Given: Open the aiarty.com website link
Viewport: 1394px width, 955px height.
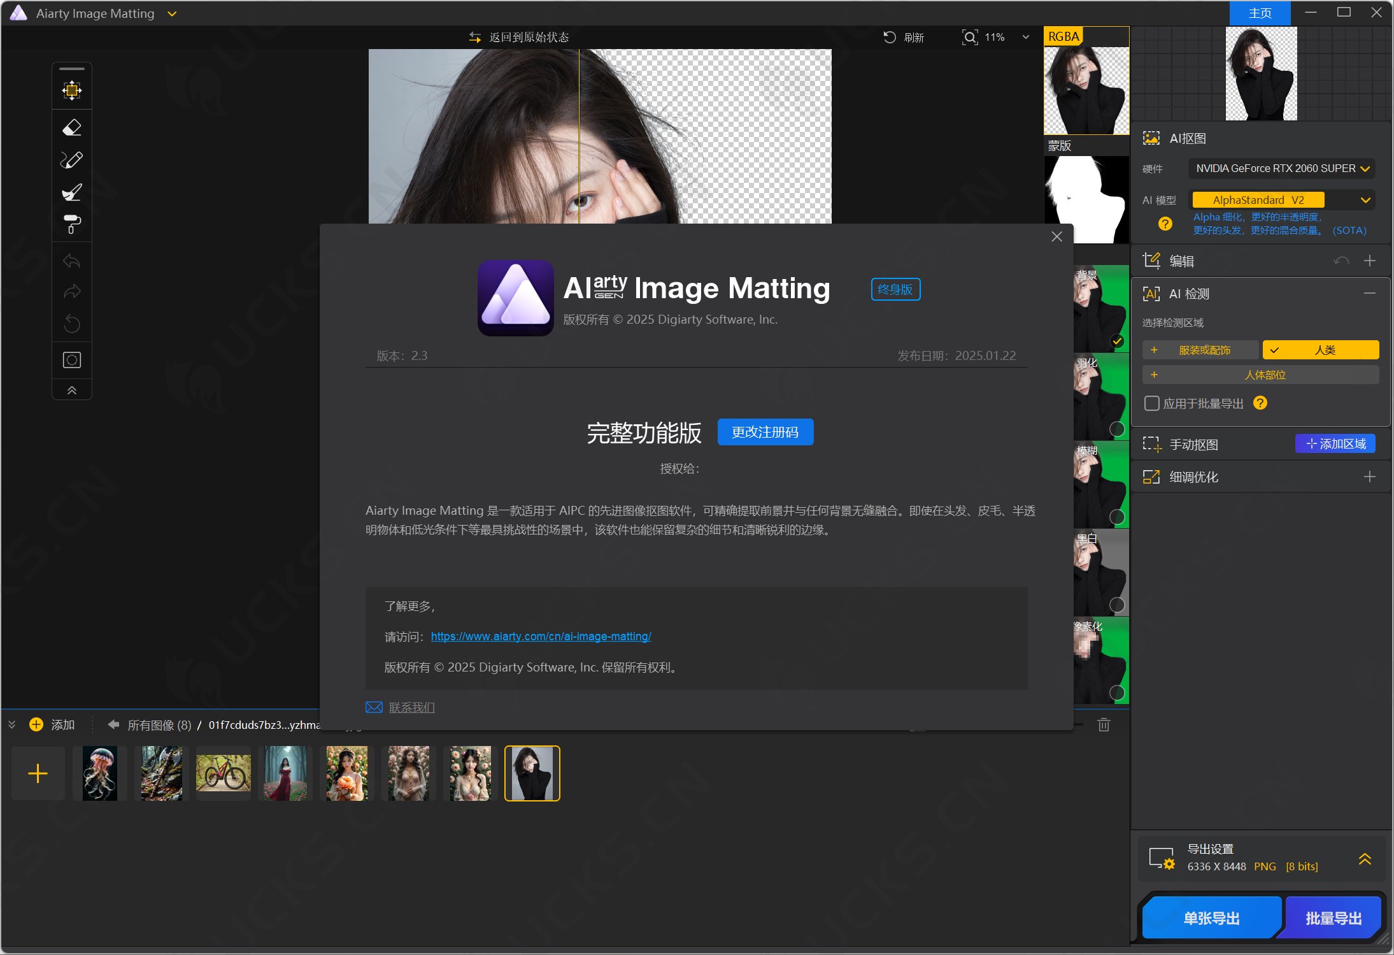Looking at the screenshot, I should coord(541,636).
